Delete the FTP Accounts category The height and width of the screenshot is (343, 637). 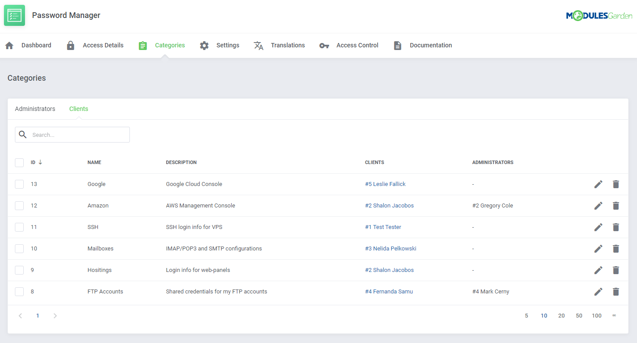(616, 292)
